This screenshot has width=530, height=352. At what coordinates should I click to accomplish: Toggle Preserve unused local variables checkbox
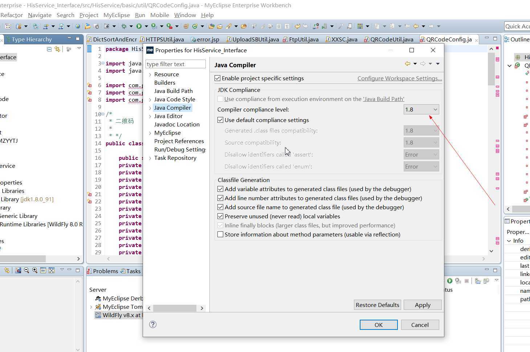click(x=220, y=216)
